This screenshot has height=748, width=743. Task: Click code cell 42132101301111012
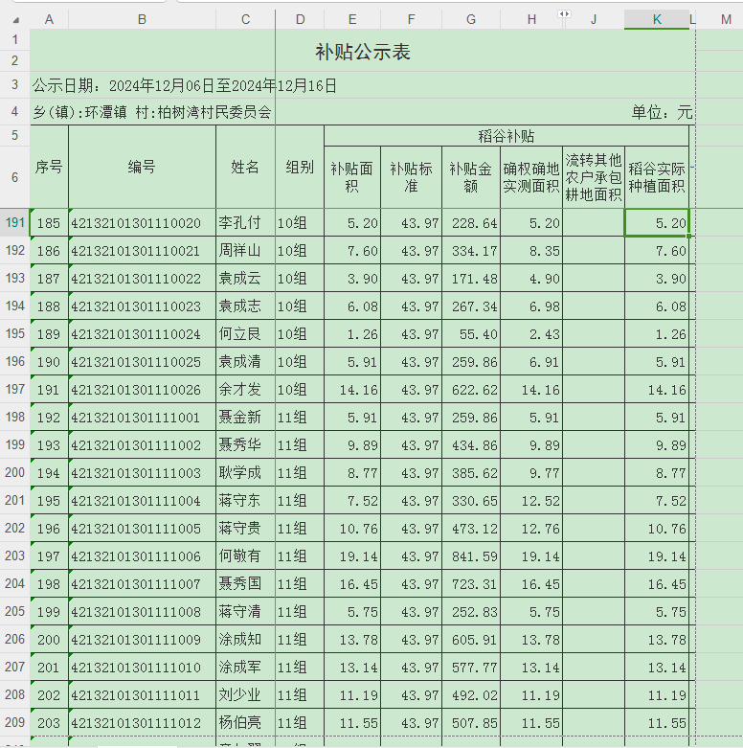142,722
